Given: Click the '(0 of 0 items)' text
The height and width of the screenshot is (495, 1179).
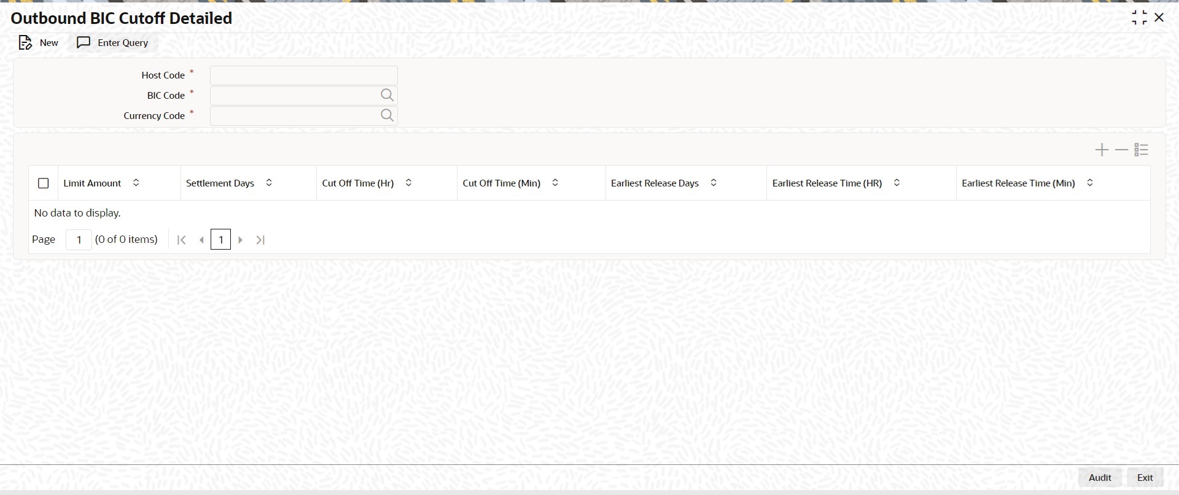Looking at the screenshot, I should coord(126,239).
